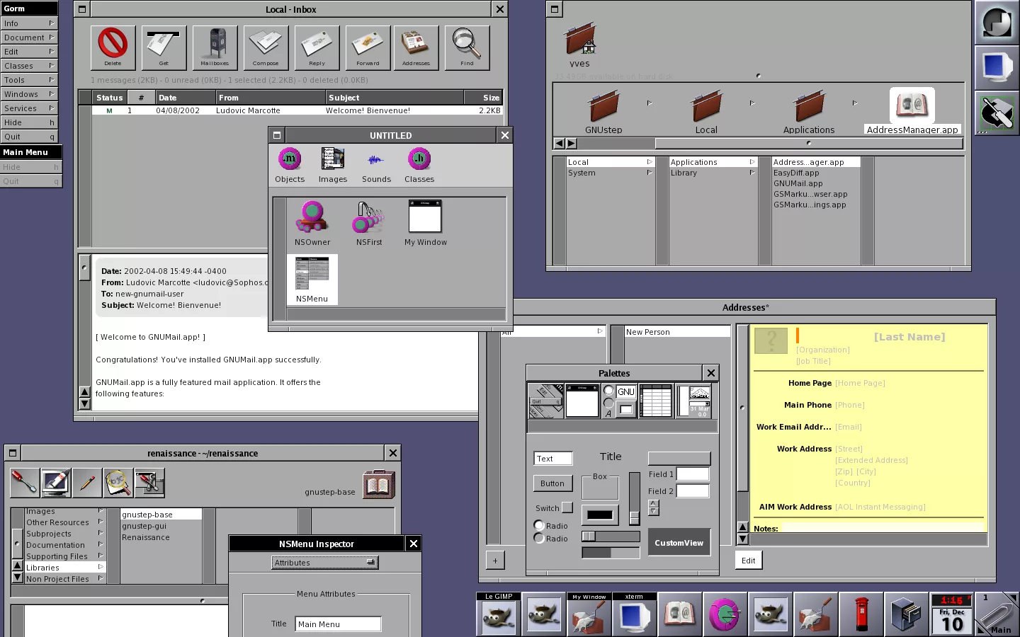Image resolution: width=1020 pixels, height=637 pixels.
Task: Open the Mailboxes icon in the Inbox toolbar
Action: coord(215,47)
